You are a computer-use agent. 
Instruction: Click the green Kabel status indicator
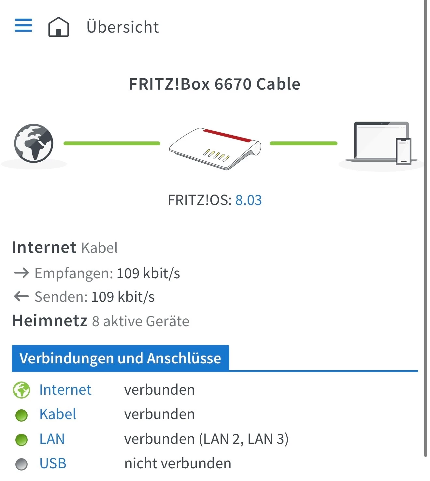pos(21,415)
